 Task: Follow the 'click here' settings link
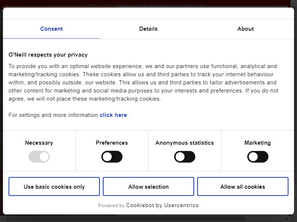coord(113,115)
